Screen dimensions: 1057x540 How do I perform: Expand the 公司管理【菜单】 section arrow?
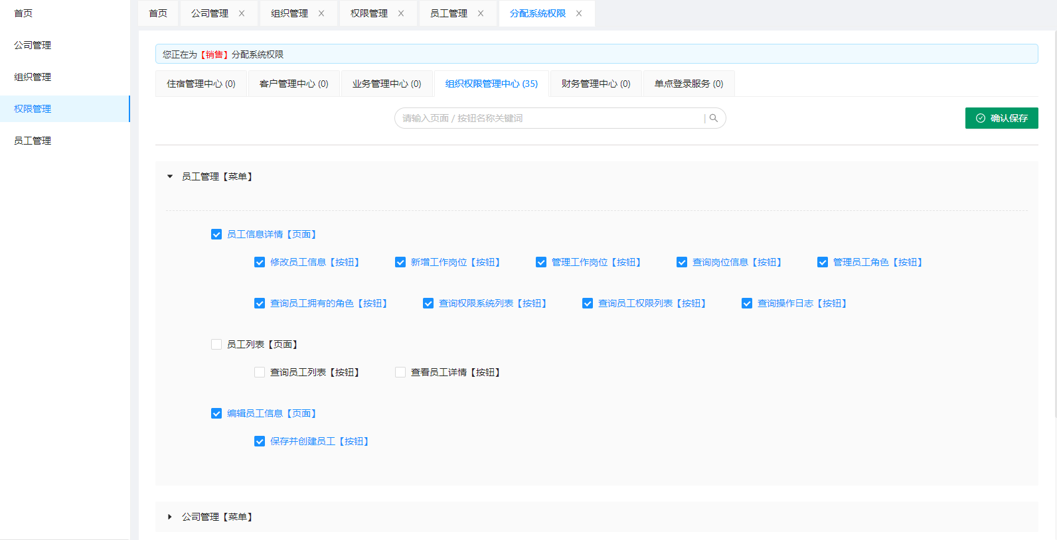tap(170, 517)
